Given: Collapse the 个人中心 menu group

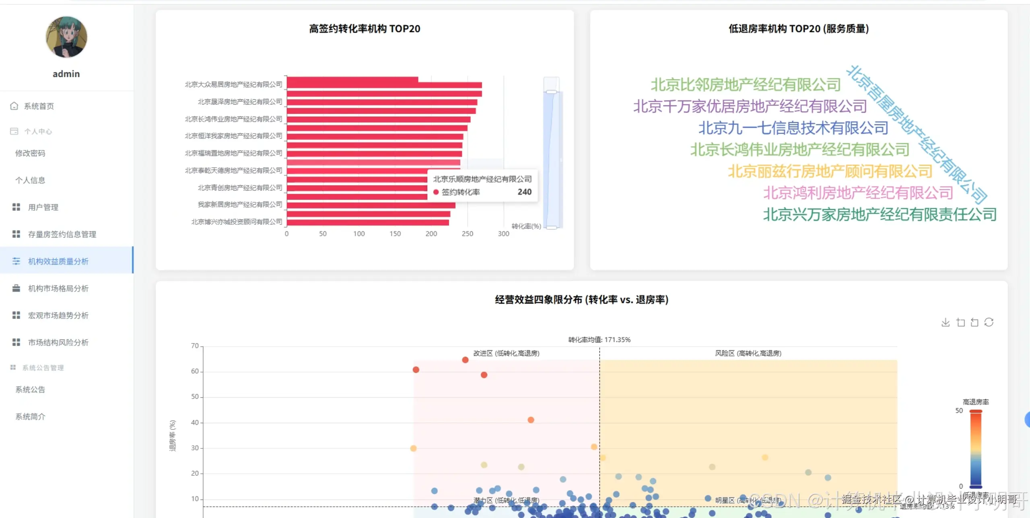Looking at the screenshot, I should point(38,132).
